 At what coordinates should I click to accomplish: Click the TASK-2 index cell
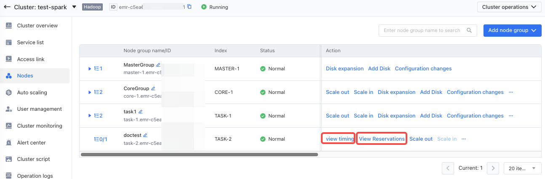pos(223,139)
